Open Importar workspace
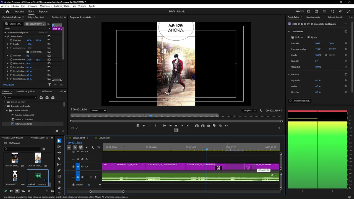 click(x=19, y=11)
